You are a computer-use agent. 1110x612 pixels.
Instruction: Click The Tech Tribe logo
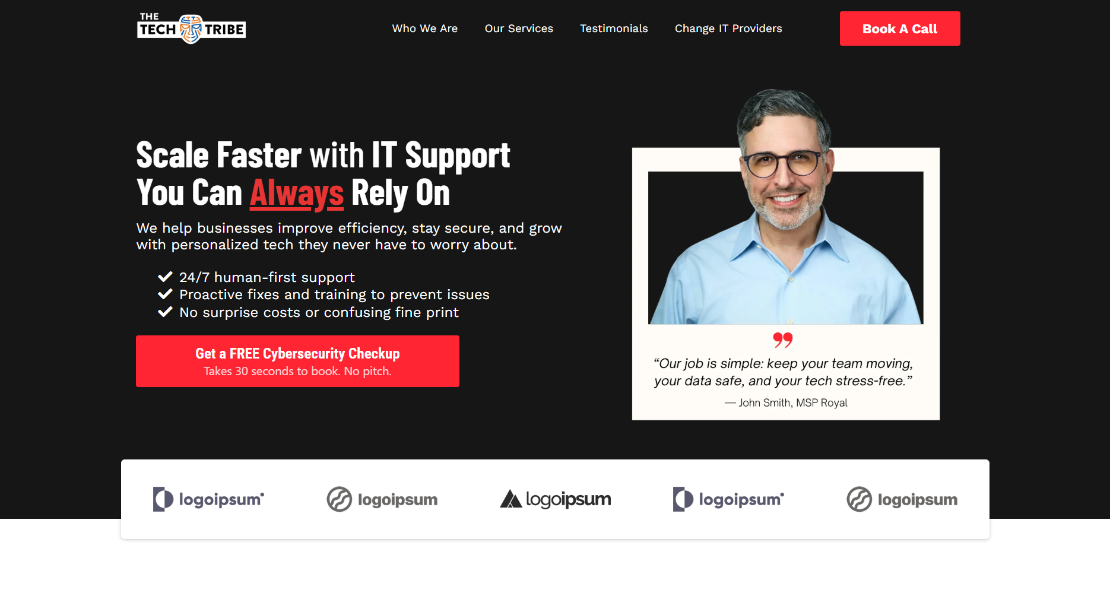(x=191, y=28)
